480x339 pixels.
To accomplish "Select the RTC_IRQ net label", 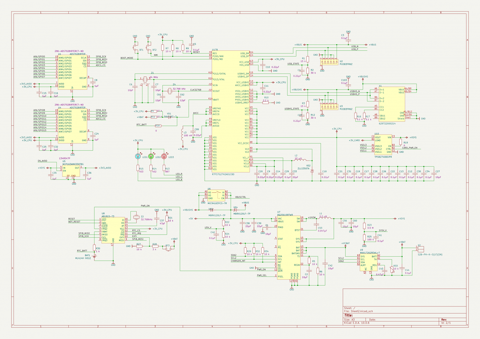I will click(137, 233).
